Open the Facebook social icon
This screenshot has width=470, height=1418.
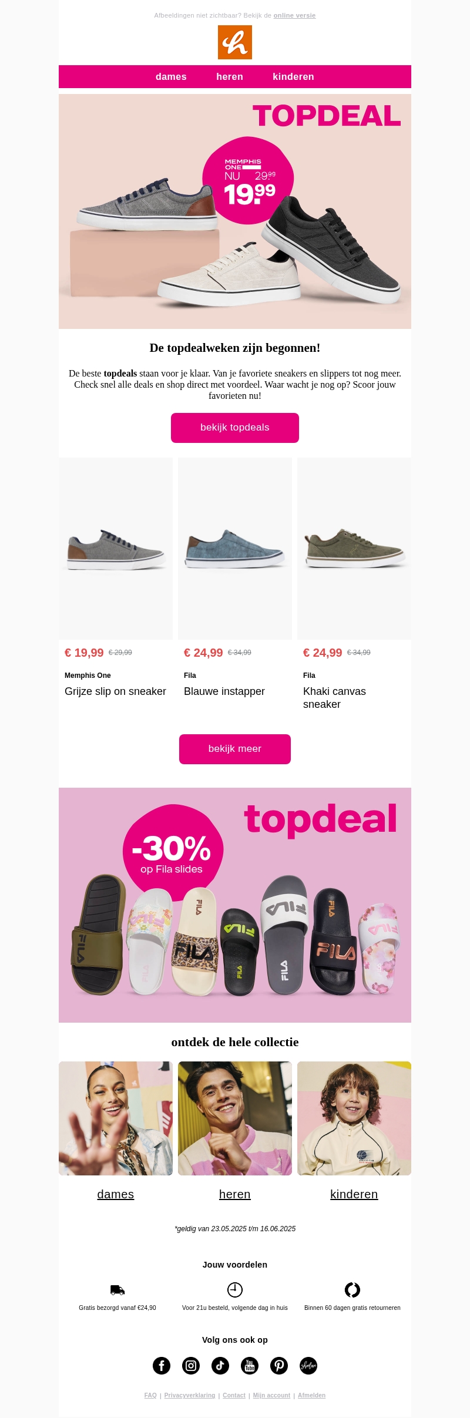tap(162, 1366)
